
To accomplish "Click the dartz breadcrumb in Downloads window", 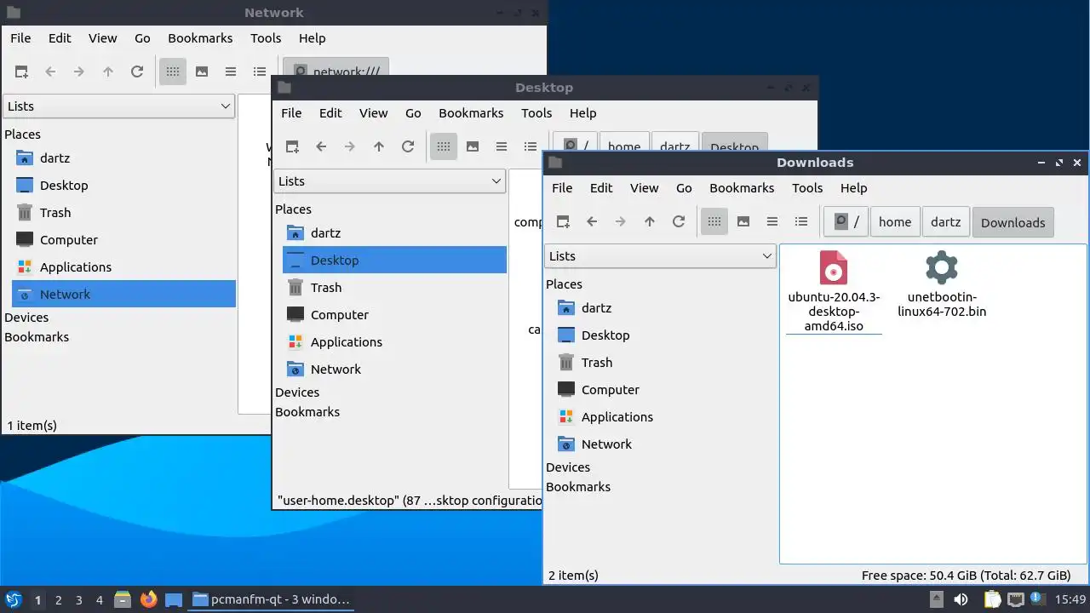I will 945,222.
